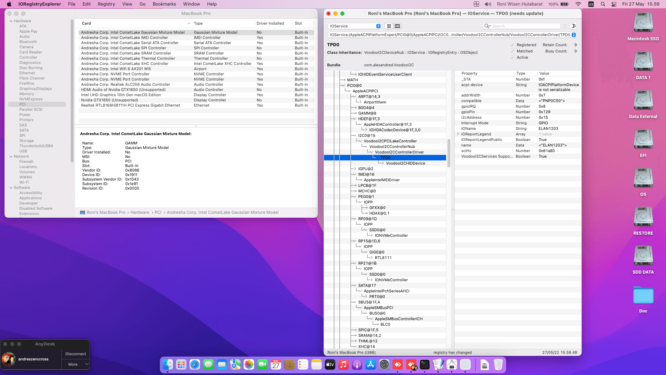Screen dimensions: 666x375
Task: Switch to list view in IORegistryExplorer toolbar
Action: point(389,26)
